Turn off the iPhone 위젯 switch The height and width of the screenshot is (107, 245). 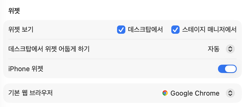(x=227, y=69)
